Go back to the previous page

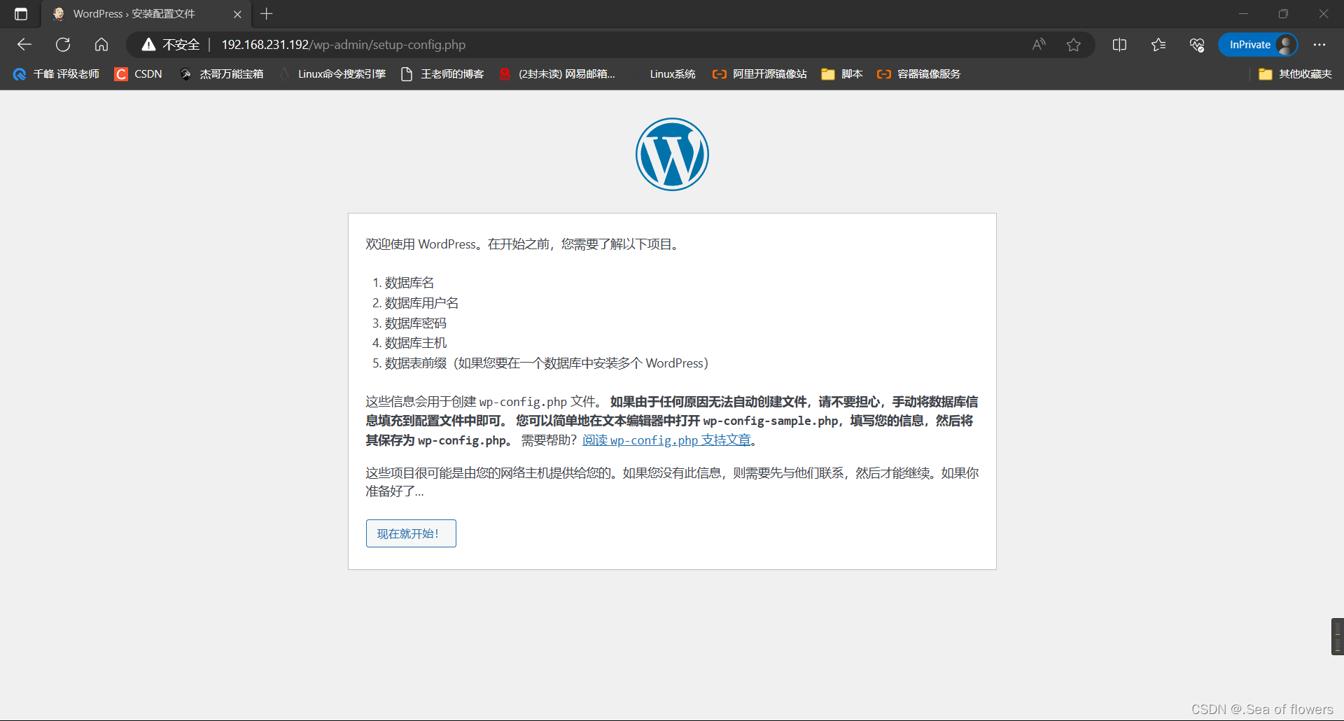coord(24,45)
